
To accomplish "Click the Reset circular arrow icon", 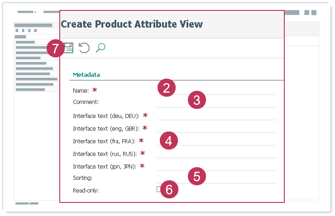I will (x=84, y=48).
